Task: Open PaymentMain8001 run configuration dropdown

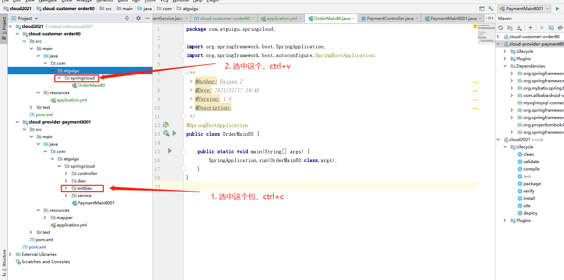Action: (x=524, y=9)
